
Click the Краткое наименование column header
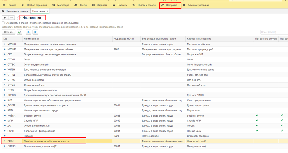pyautogui.click(x=219, y=39)
